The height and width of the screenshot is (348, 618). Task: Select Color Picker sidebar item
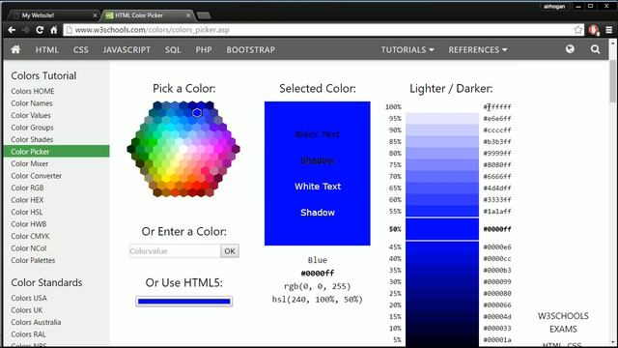click(56, 151)
